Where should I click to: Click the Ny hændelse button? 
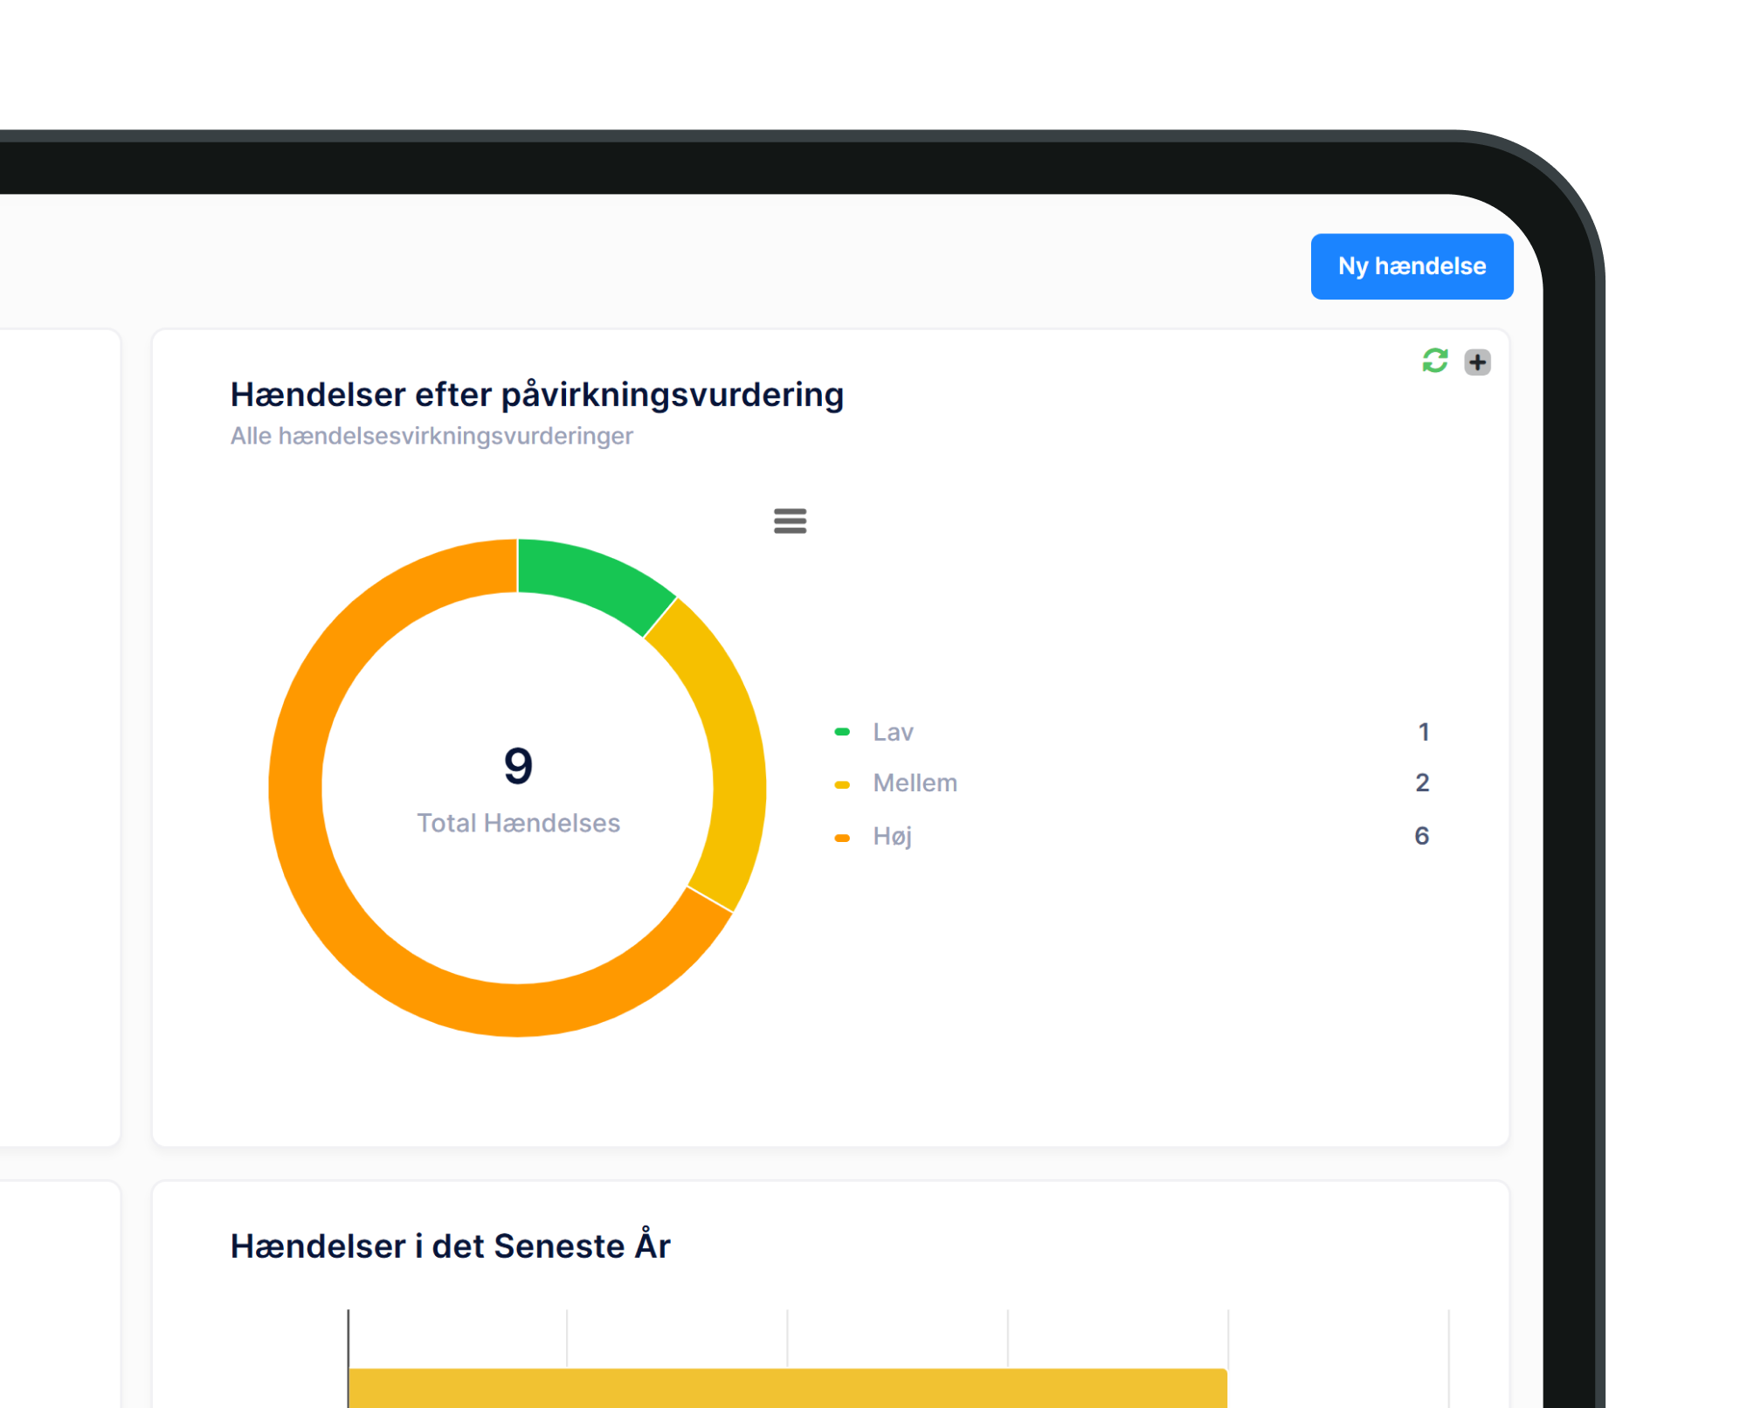(1411, 266)
